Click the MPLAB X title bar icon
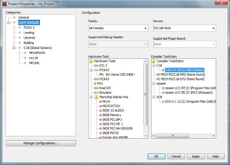 pos(5,4)
